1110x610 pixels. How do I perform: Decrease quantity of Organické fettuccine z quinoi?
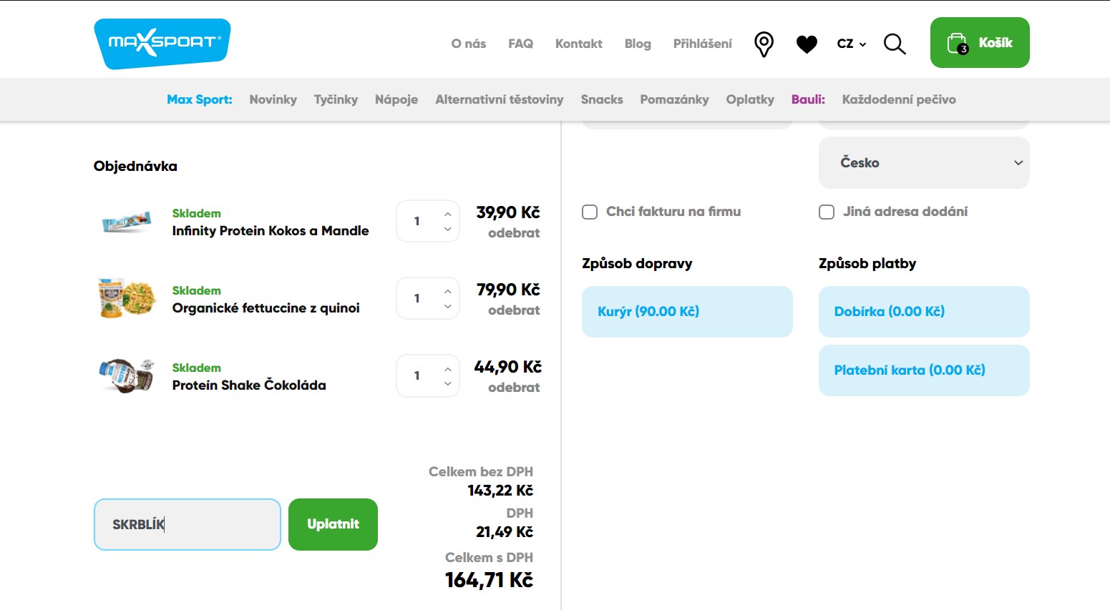pos(447,306)
